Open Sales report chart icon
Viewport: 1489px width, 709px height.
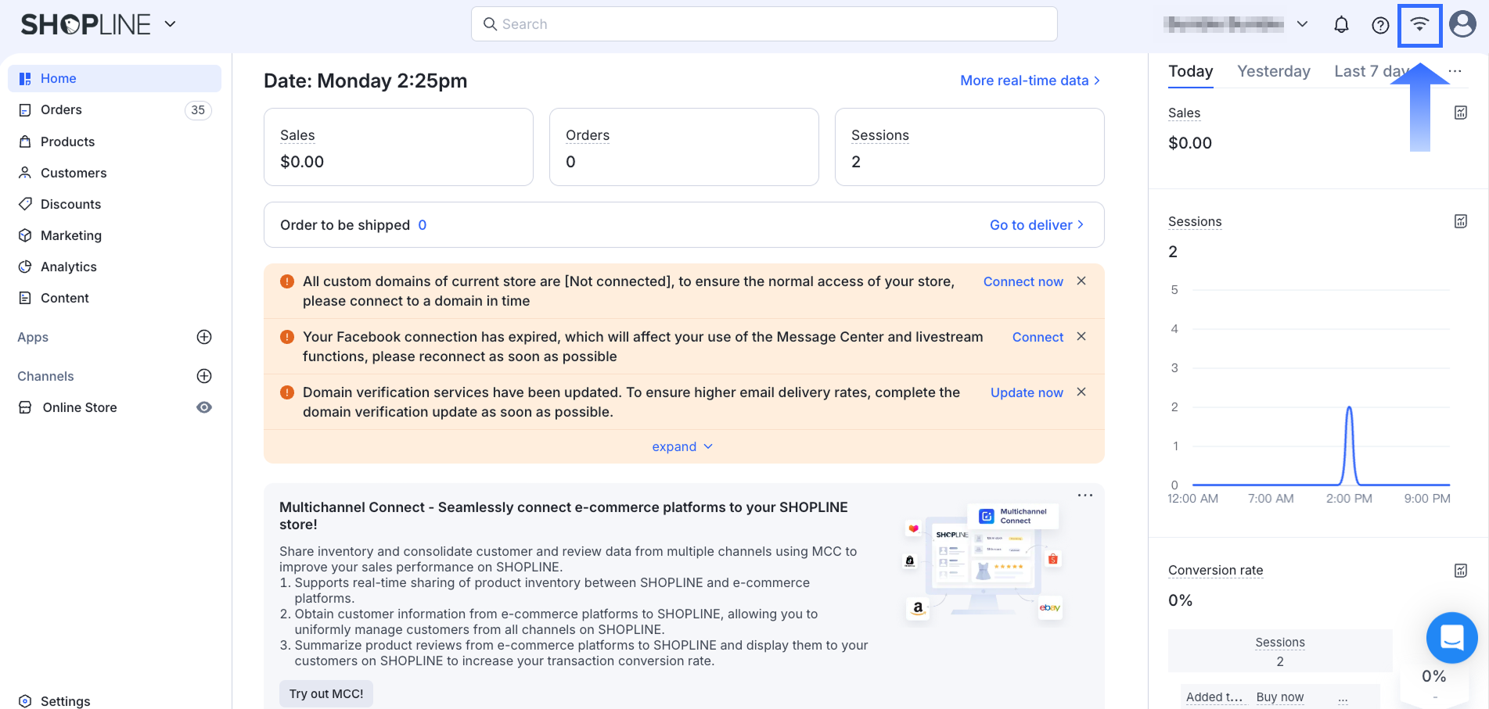1460,113
